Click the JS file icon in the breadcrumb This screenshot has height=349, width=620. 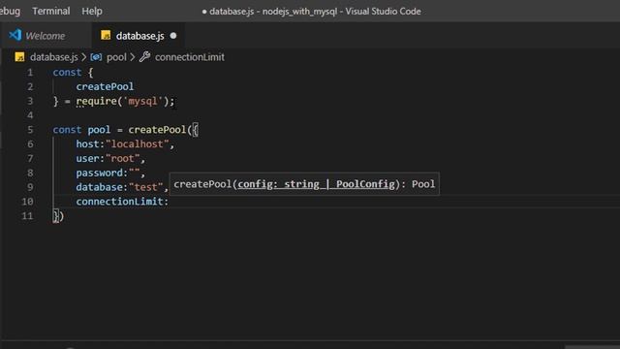click(x=19, y=57)
